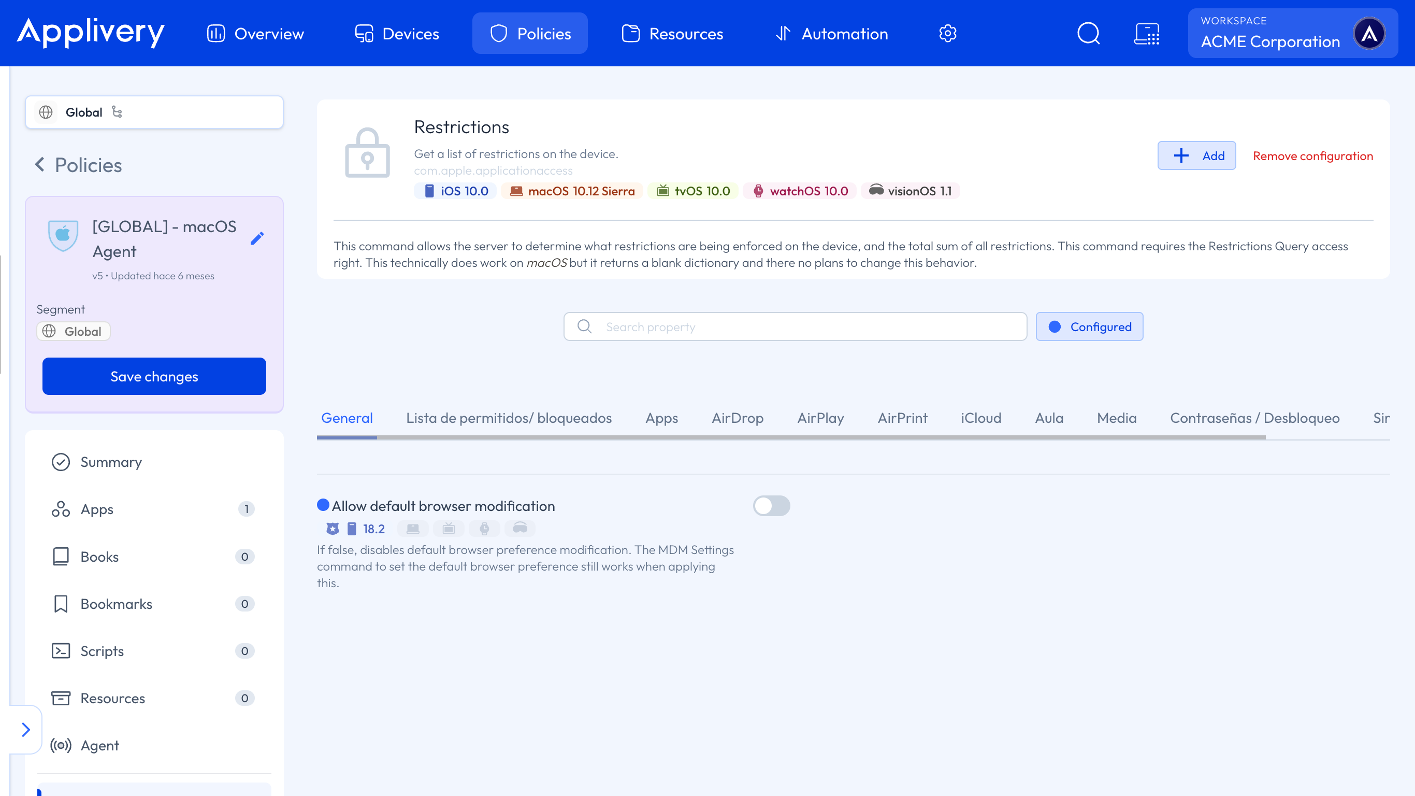Screen dimensions: 1415x796
Task: Switch to the iCloud tab
Action: (980, 418)
